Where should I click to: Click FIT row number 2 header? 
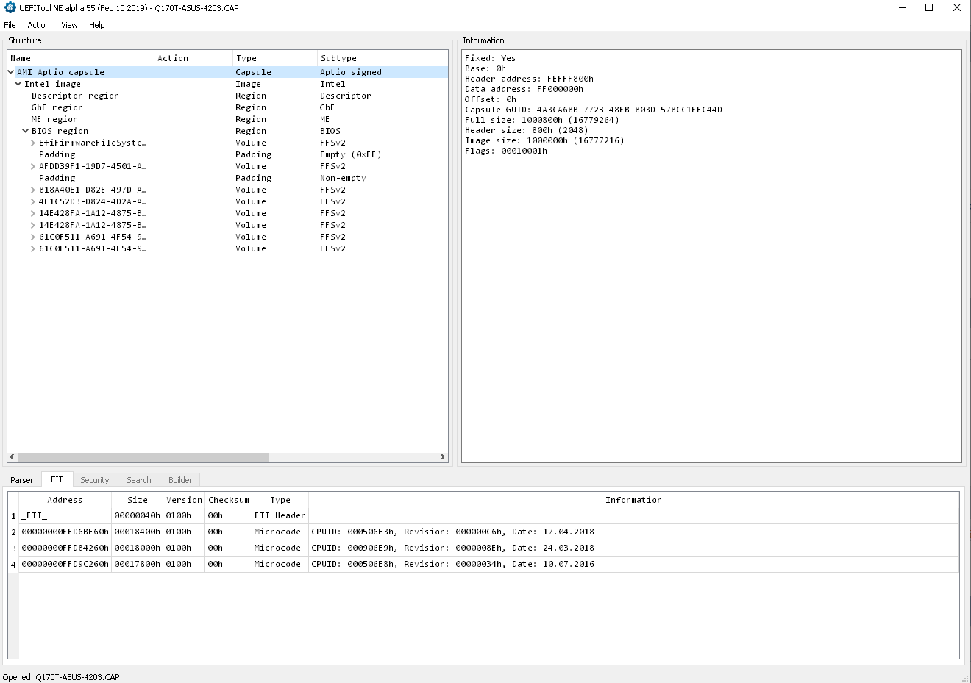(13, 532)
